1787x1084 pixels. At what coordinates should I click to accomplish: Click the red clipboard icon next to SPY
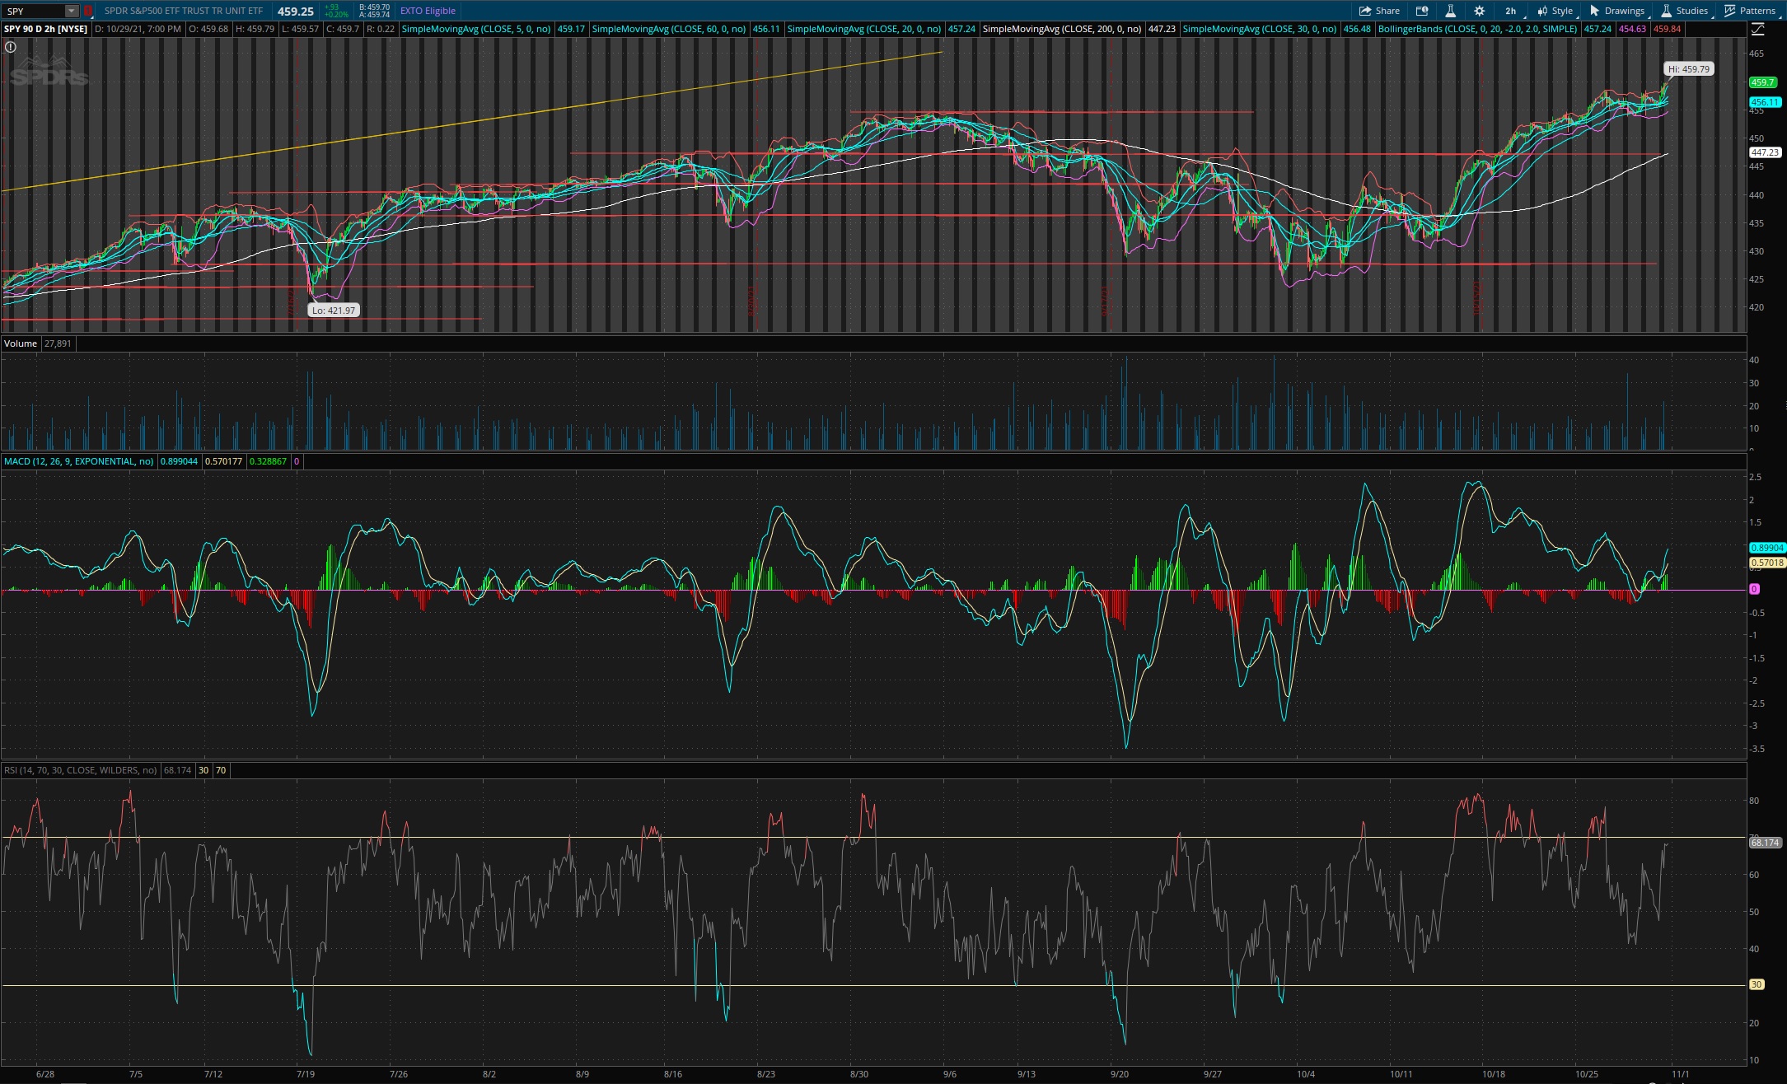[x=87, y=11]
